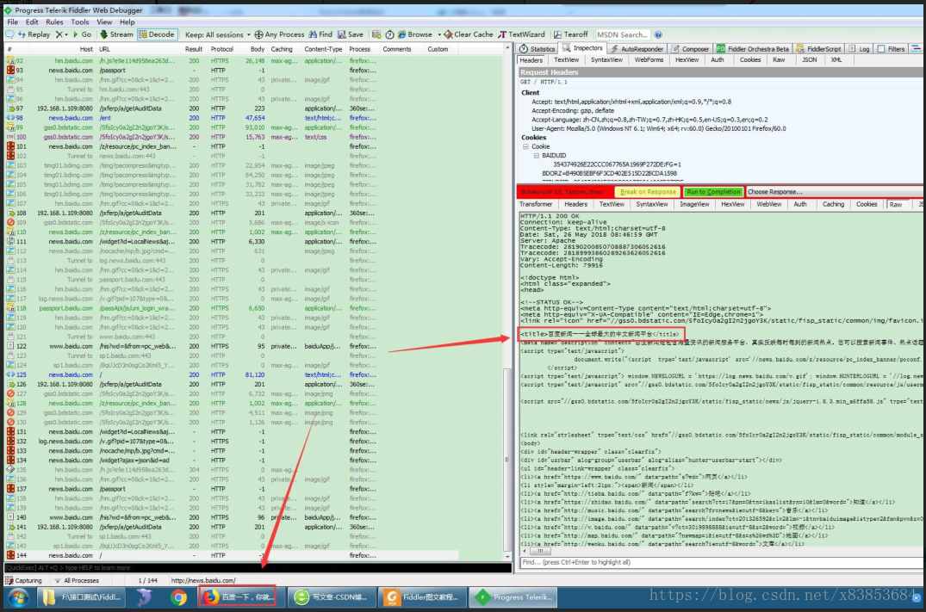The image size is (926, 612).
Task: Open the Edit menu
Action: [32, 22]
